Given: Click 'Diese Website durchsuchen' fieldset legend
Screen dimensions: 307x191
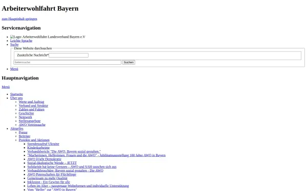Looking at the screenshot, I should coord(33,48).
